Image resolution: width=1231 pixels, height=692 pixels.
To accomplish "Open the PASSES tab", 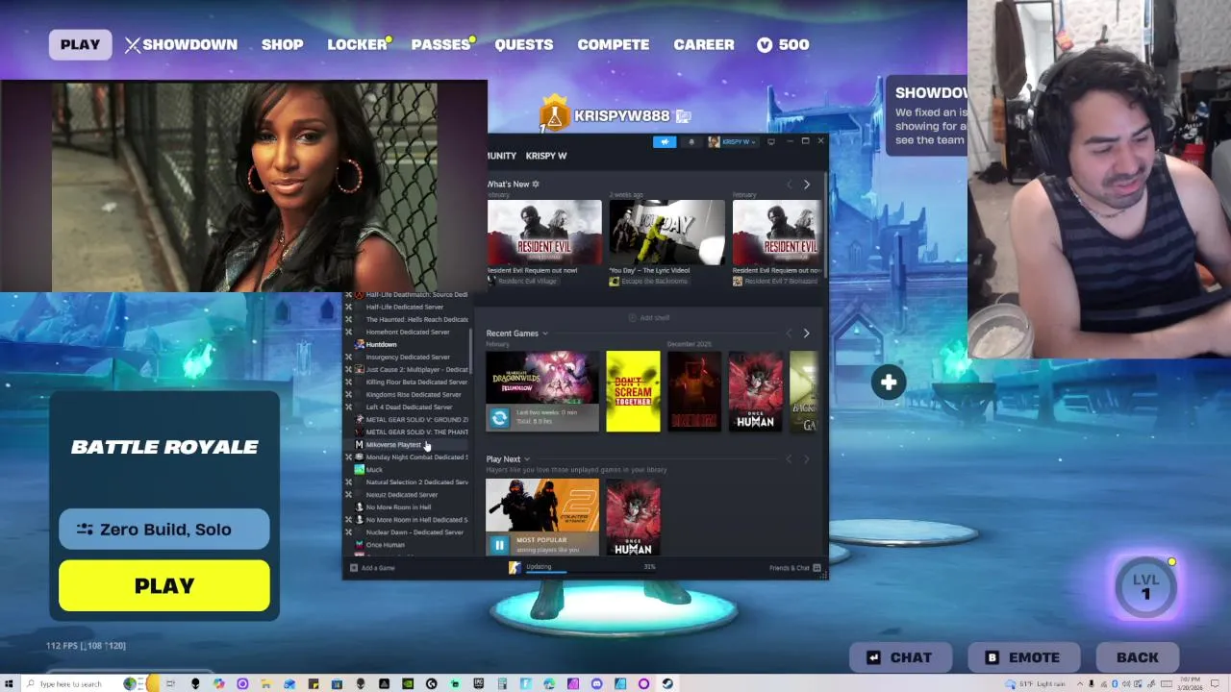I will (440, 45).
